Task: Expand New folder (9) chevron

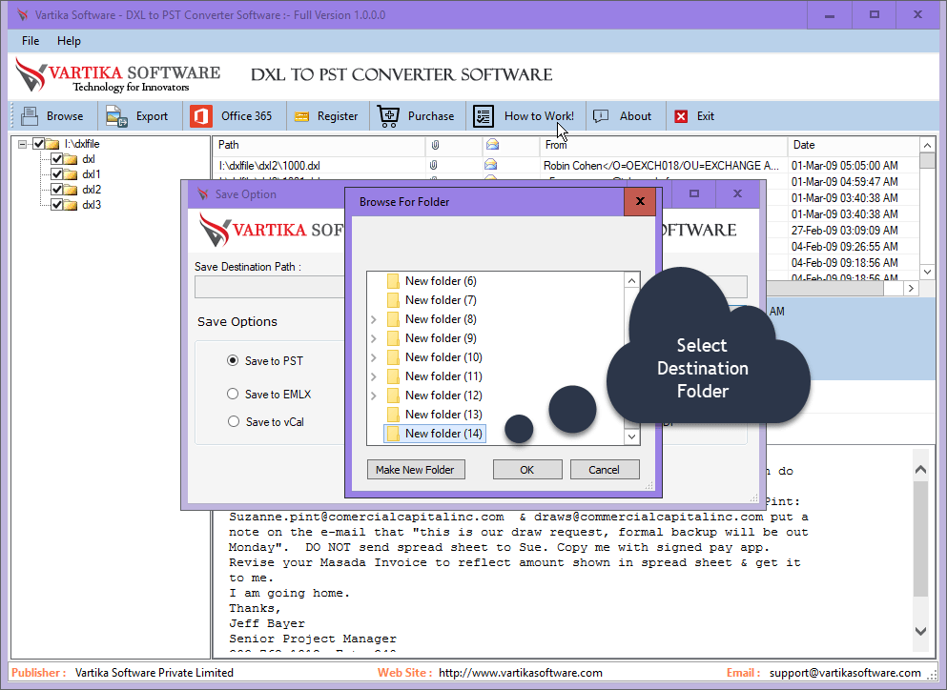Action: 373,338
